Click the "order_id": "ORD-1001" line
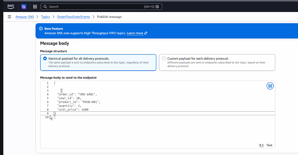The height and width of the screenshot is (155, 298). (77, 94)
